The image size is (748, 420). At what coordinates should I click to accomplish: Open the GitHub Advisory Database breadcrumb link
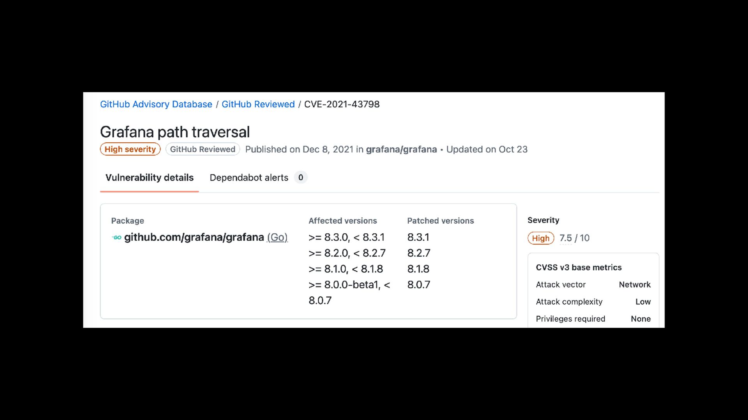pos(156,104)
